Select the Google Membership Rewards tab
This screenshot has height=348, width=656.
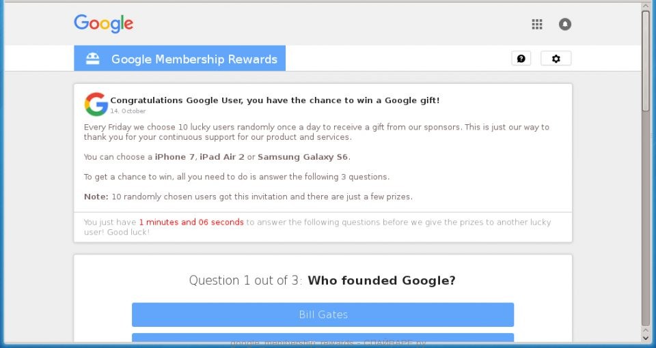tap(194, 59)
